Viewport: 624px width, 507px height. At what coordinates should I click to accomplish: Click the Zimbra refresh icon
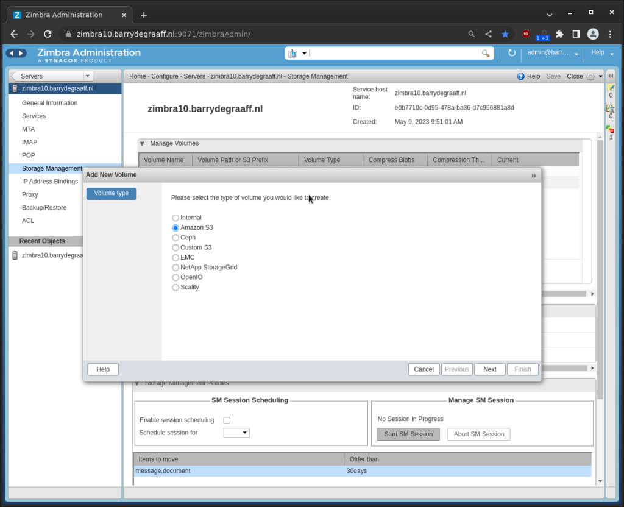(x=512, y=53)
